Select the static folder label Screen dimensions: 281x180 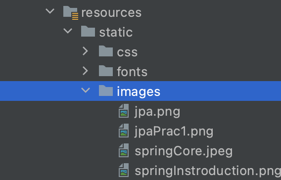pos(116,33)
